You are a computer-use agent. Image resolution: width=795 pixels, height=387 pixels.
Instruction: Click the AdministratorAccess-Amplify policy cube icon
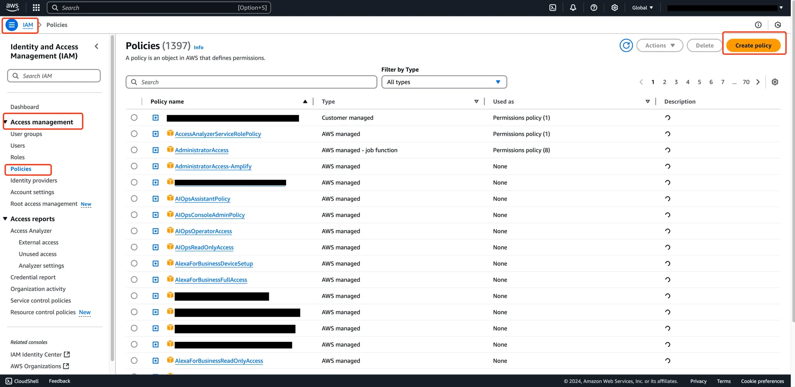point(170,166)
